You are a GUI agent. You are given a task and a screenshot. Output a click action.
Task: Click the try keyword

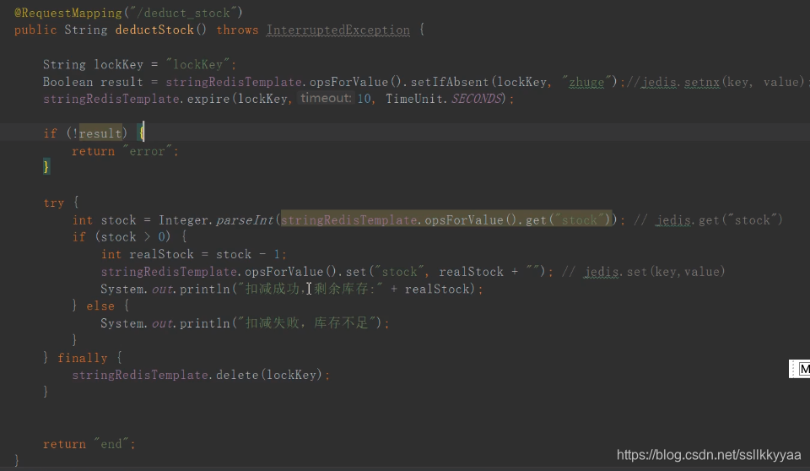[x=54, y=203]
